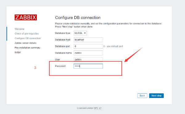Screen dimensions: 185x114
Task: Open the GPL v2 license link
Action: (97, 108)
